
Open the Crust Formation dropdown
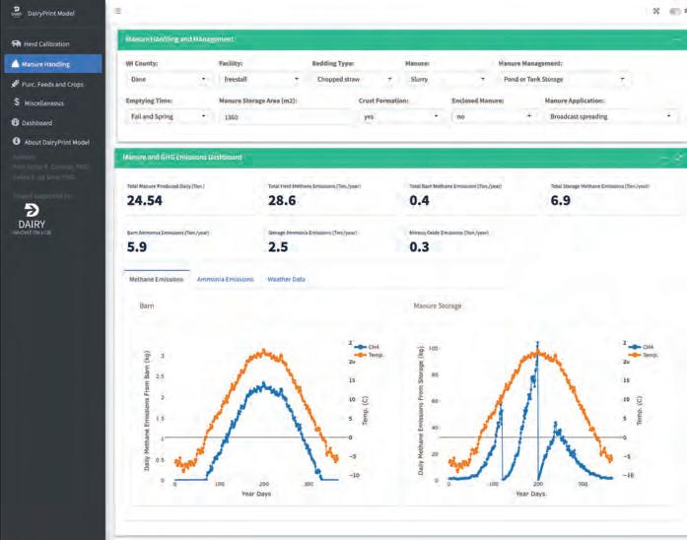pyautogui.click(x=401, y=116)
